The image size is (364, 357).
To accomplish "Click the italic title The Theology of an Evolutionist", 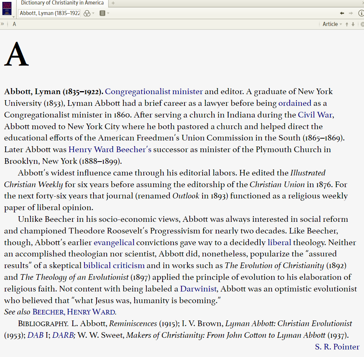I will [x=74, y=277].
